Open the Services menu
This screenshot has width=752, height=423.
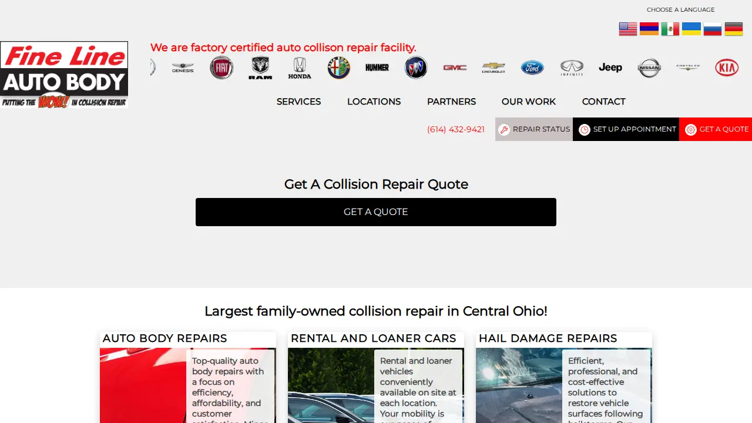[x=298, y=102]
